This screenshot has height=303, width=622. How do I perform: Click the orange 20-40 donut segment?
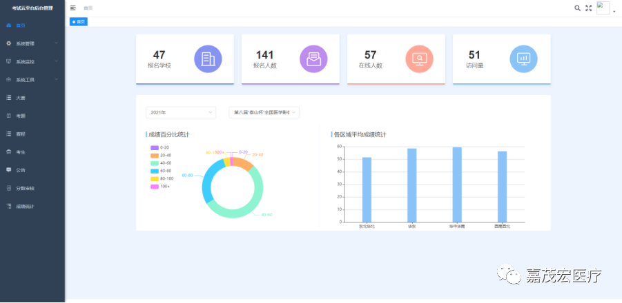point(244,163)
